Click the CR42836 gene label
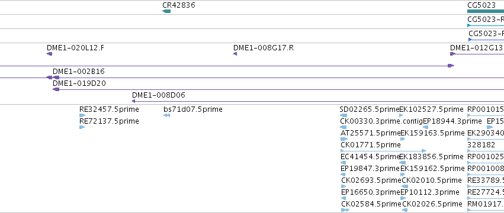The height and width of the screenshot is (213, 504). [x=179, y=5]
